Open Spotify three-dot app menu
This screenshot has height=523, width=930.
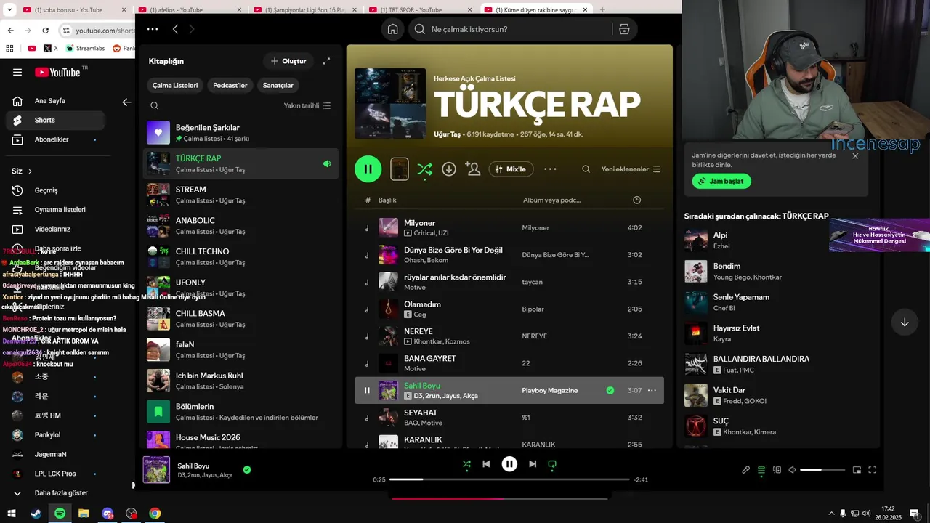(152, 29)
